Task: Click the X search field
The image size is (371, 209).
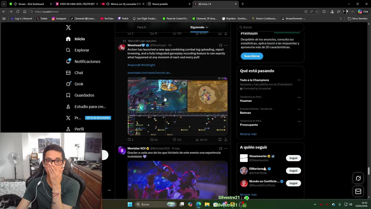Action: (x=270, y=27)
